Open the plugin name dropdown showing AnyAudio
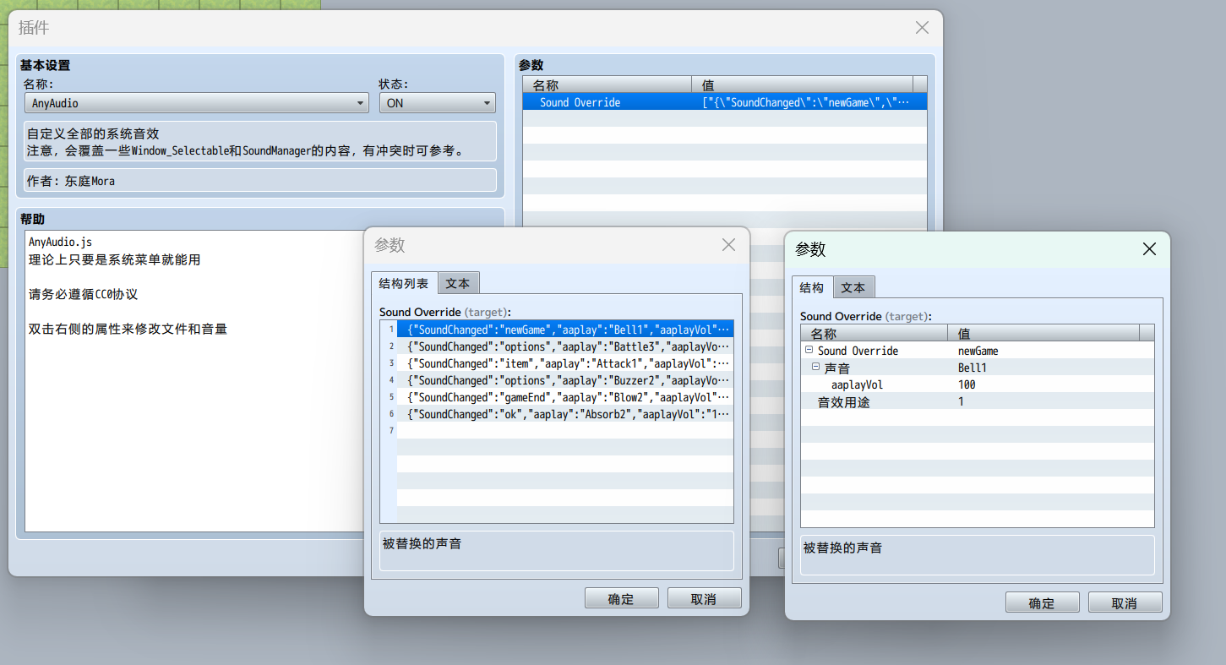 pos(196,103)
